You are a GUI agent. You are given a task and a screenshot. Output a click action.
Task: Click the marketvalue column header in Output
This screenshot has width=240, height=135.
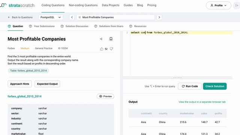point(187,113)
